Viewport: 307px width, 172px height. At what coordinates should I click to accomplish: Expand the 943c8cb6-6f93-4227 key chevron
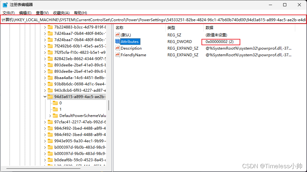point(45,90)
